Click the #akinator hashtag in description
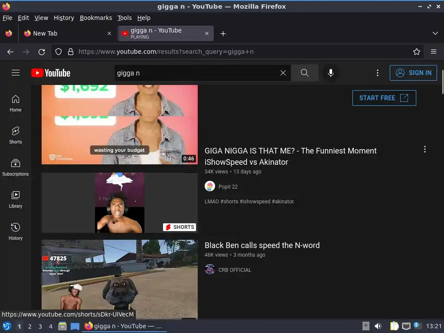The width and height of the screenshot is (444, 333). pos(283,201)
